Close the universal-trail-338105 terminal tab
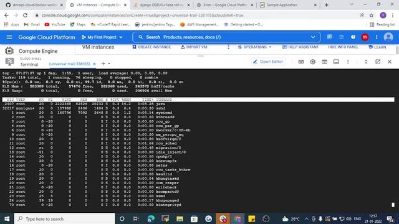The image size is (399, 224). point(94,63)
